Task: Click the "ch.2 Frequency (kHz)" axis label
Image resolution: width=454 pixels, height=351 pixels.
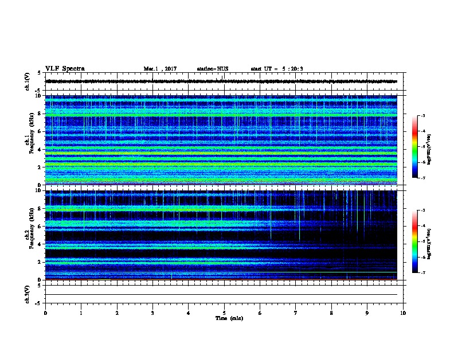Action: pyautogui.click(x=30, y=228)
